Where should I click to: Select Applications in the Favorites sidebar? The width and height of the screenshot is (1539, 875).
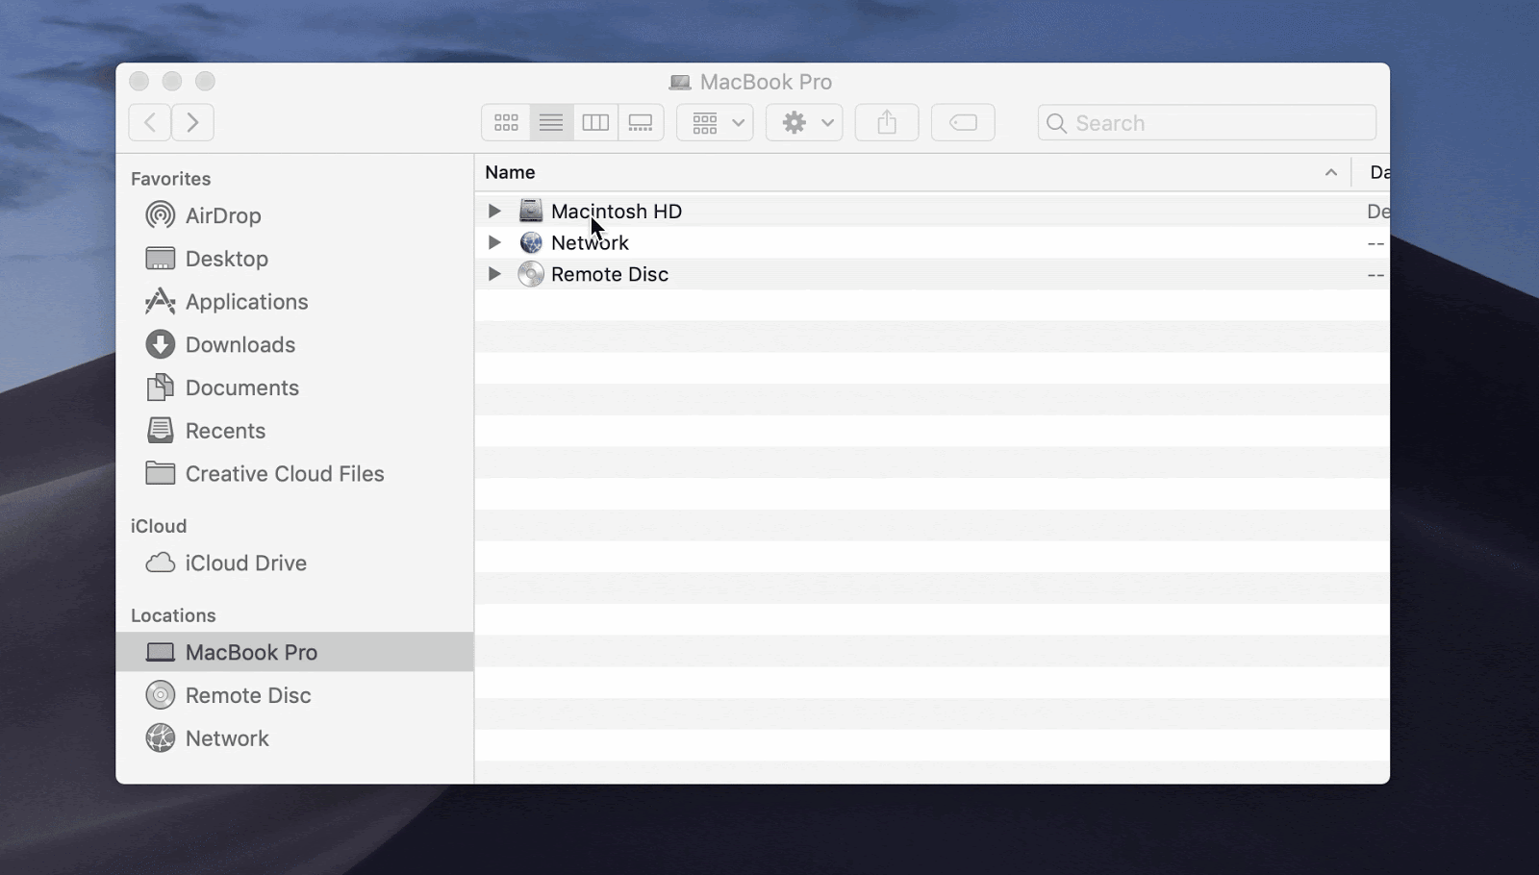click(x=247, y=301)
